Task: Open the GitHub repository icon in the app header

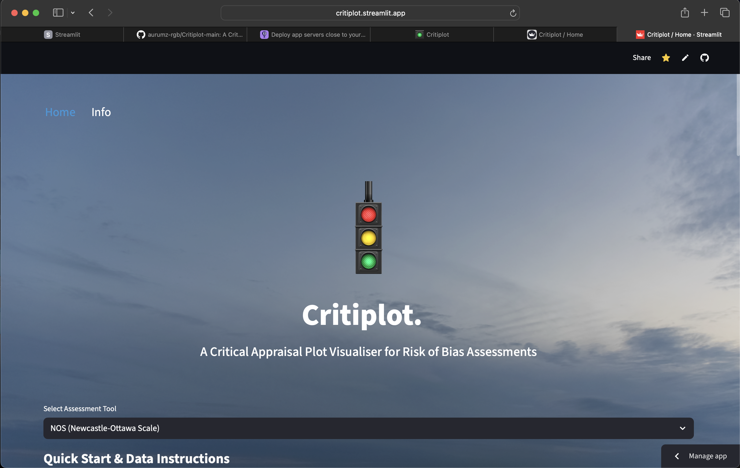Action: (x=704, y=57)
